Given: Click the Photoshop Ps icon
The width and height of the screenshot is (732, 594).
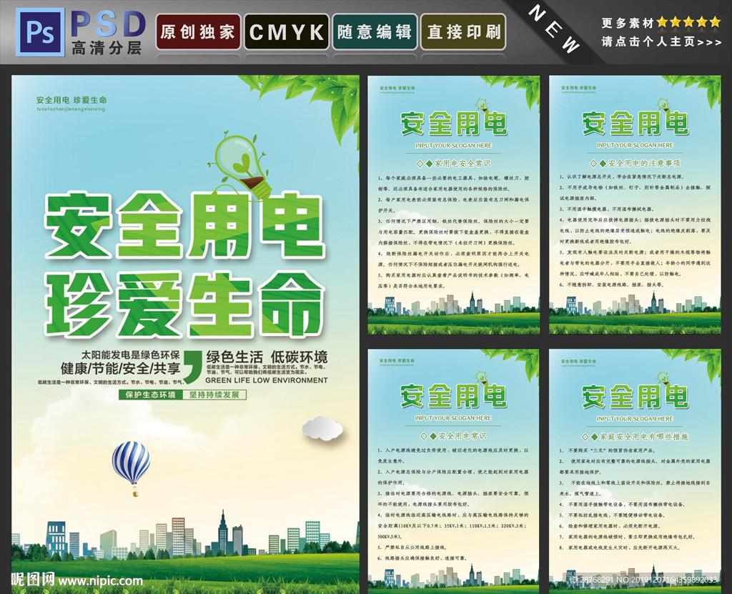Looking at the screenshot, I should click(40, 31).
